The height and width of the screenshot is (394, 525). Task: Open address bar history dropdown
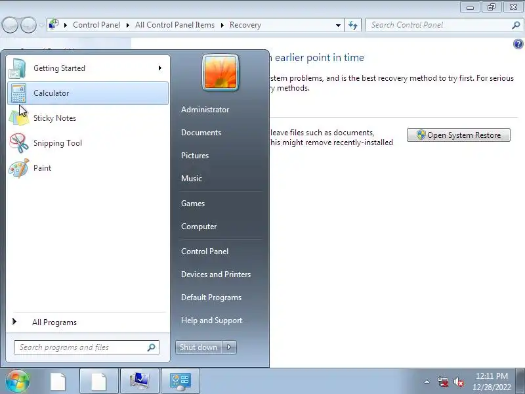tap(338, 25)
